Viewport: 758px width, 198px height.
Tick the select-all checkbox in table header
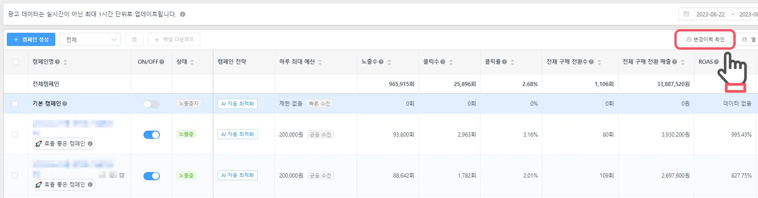point(16,62)
